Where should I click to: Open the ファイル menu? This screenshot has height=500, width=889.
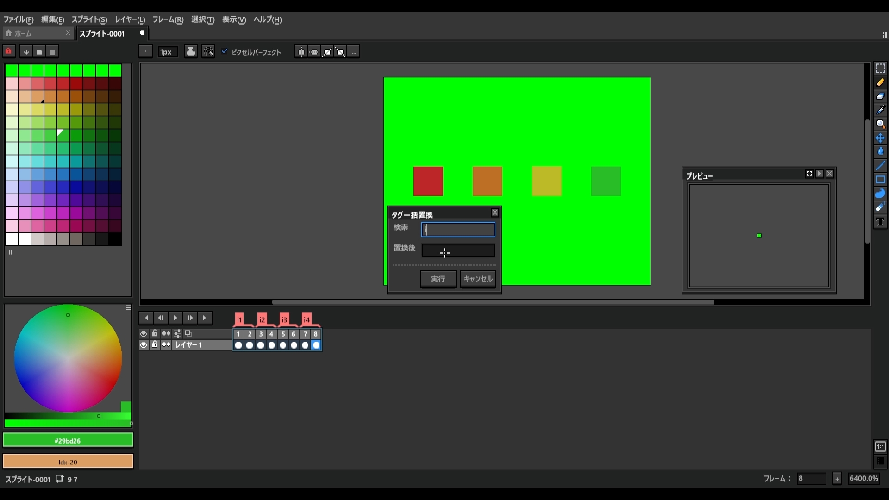tap(18, 20)
